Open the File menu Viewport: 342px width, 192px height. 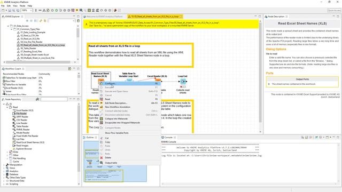[3, 6]
